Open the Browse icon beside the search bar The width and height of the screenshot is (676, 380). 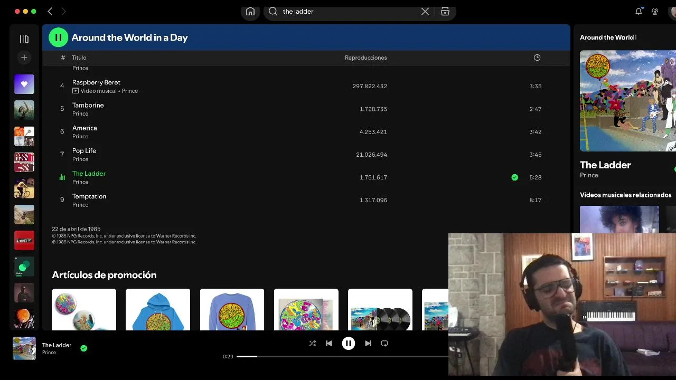coord(445,12)
